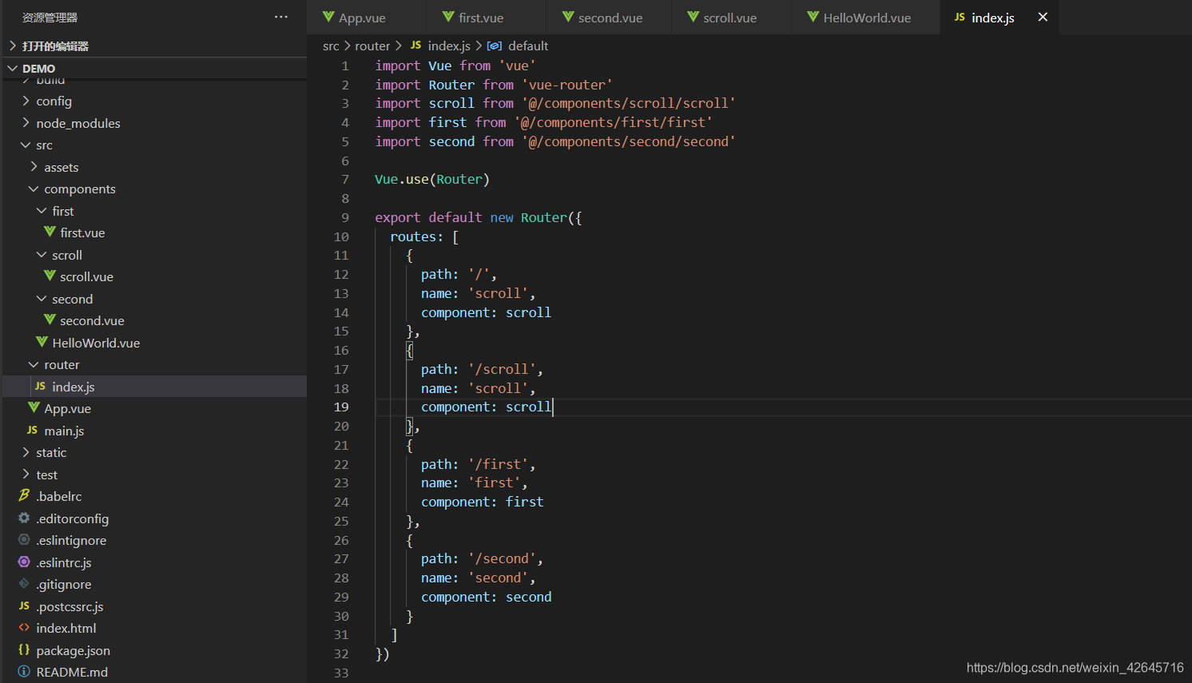Click line number 19 in the gutter
This screenshot has width=1192, height=683.
point(341,407)
